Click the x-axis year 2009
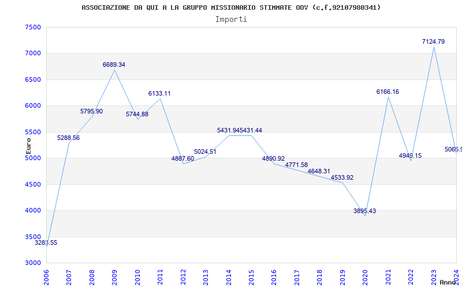Image resolution: width=462 pixels, height=288 pixels. click(x=114, y=278)
